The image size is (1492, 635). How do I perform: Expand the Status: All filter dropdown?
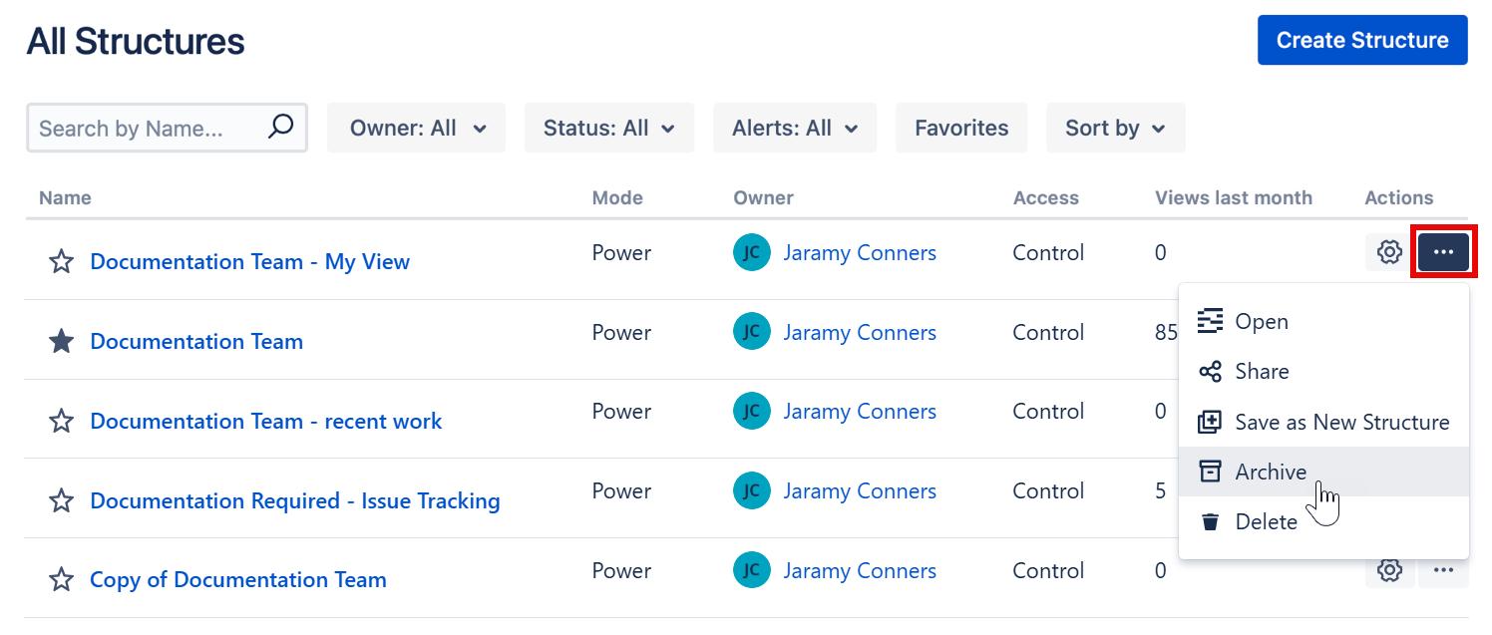[x=608, y=129]
